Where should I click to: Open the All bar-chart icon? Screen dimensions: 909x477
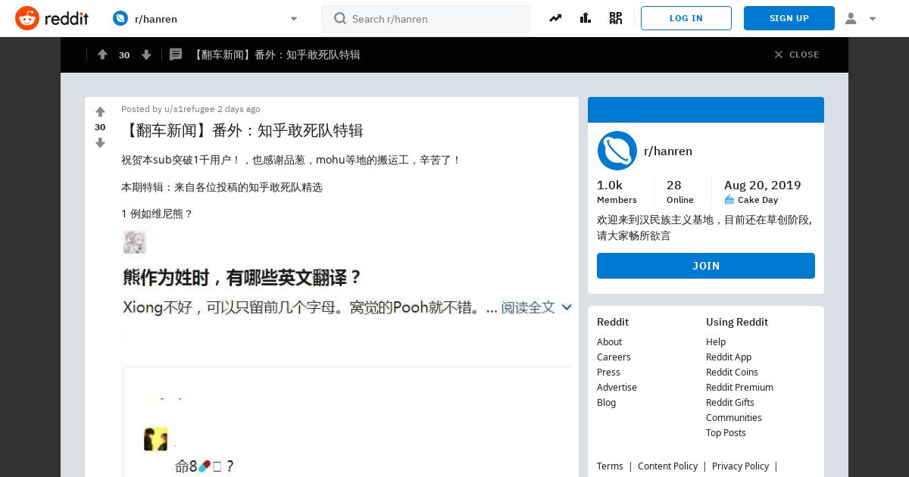tap(586, 18)
